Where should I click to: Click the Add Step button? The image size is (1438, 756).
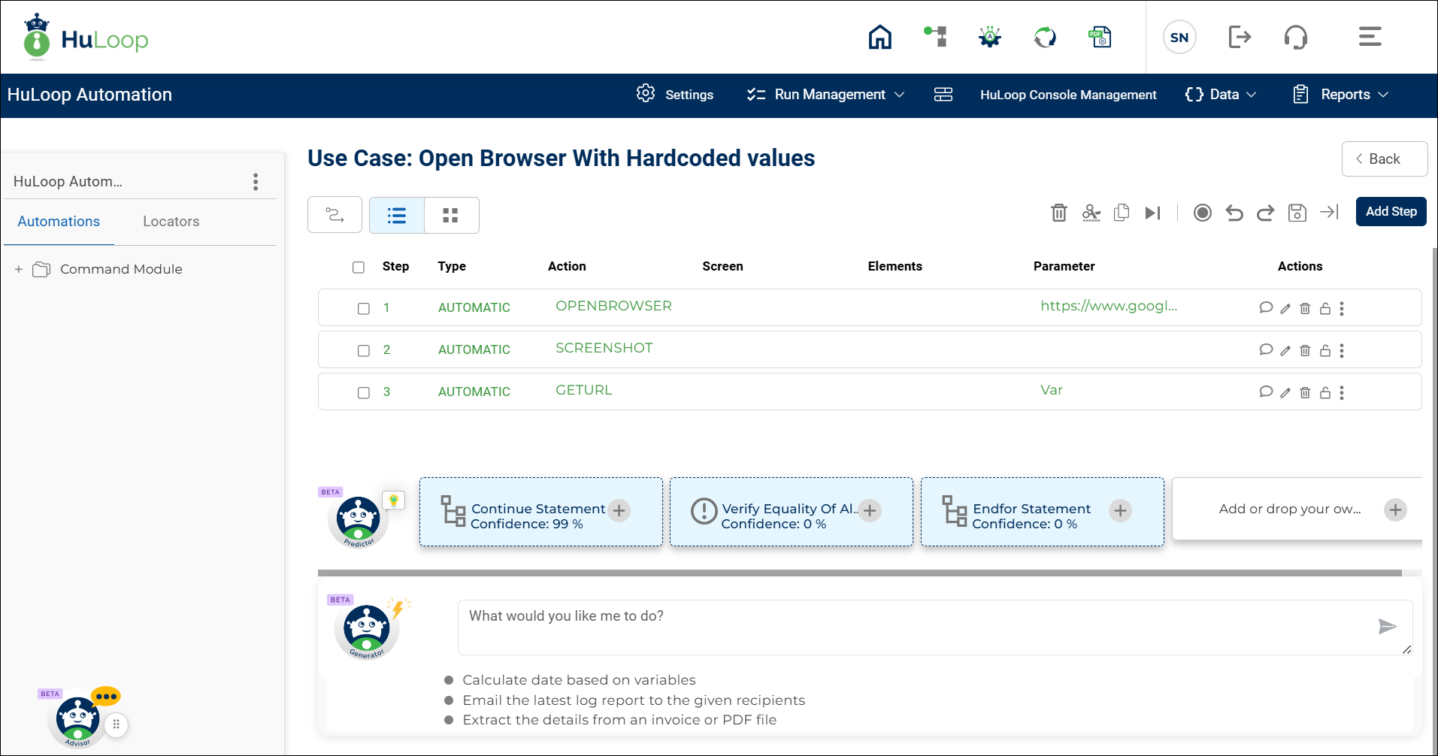1391,212
